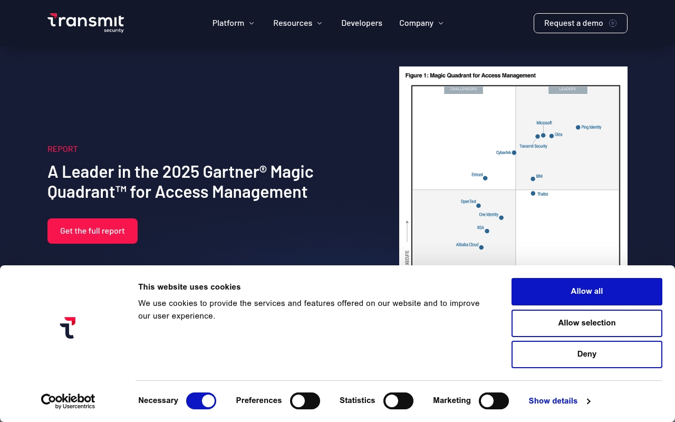Click the REPORT label

[x=63, y=149]
